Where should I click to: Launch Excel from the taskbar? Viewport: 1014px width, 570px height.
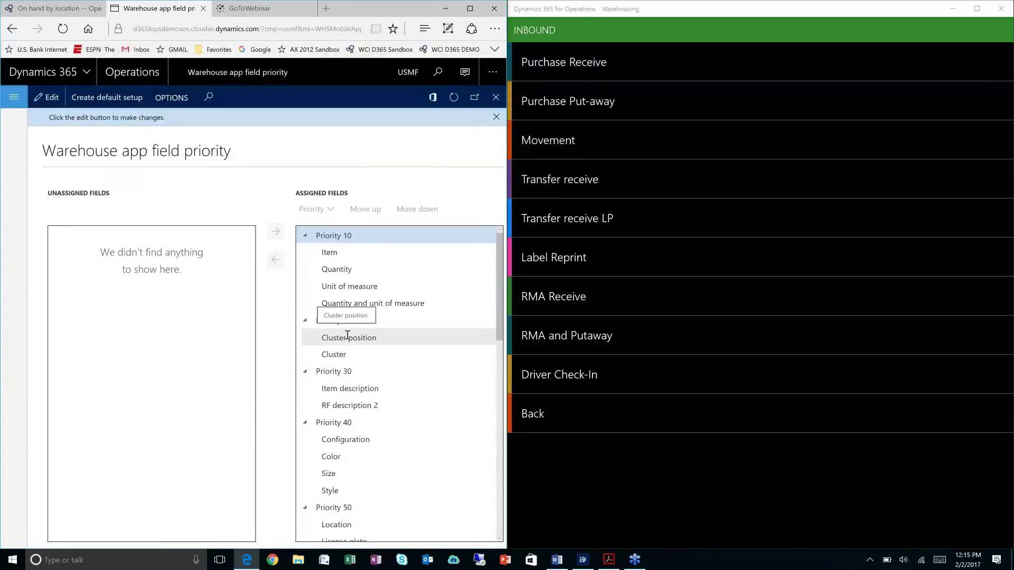pos(350,559)
